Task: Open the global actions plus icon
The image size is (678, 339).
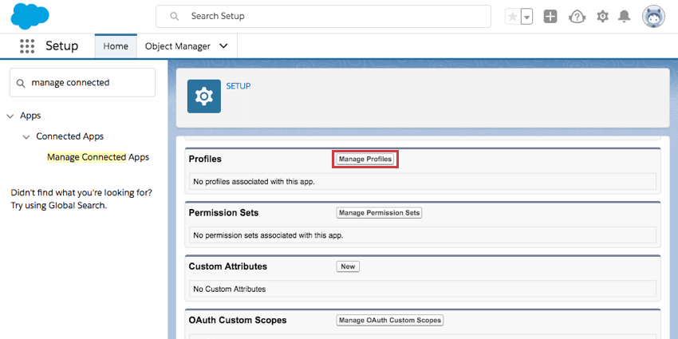Action: pyautogui.click(x=550, y=17)
